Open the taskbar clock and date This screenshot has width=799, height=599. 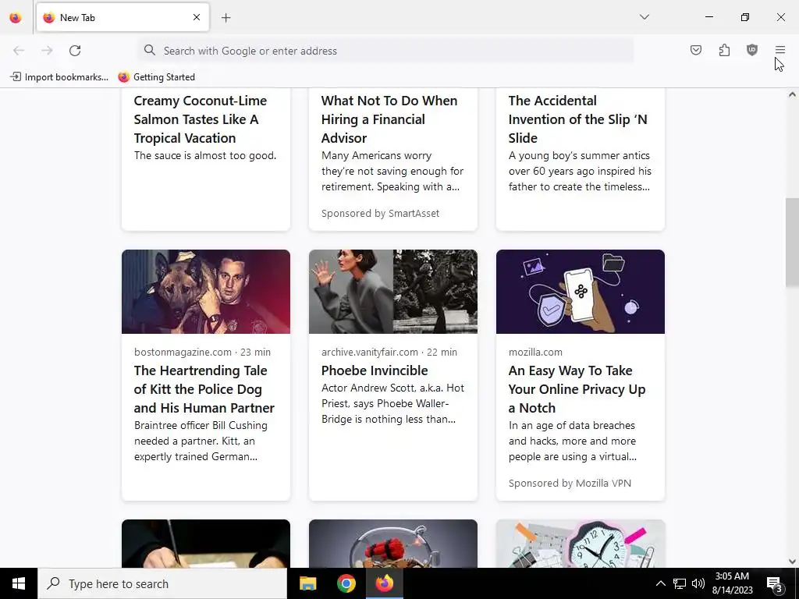click(732, 583)
